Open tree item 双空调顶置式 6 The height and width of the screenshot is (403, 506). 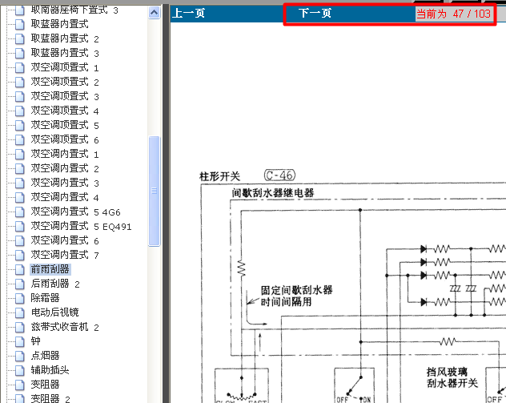[x=65, y=139]
